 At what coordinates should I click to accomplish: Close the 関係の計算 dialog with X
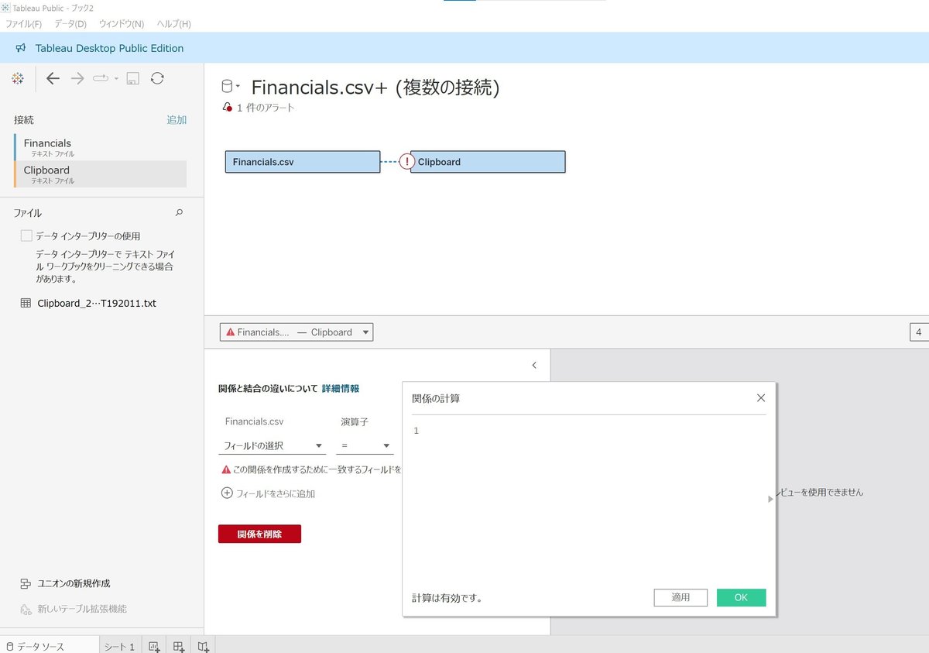tap(760, 397)
